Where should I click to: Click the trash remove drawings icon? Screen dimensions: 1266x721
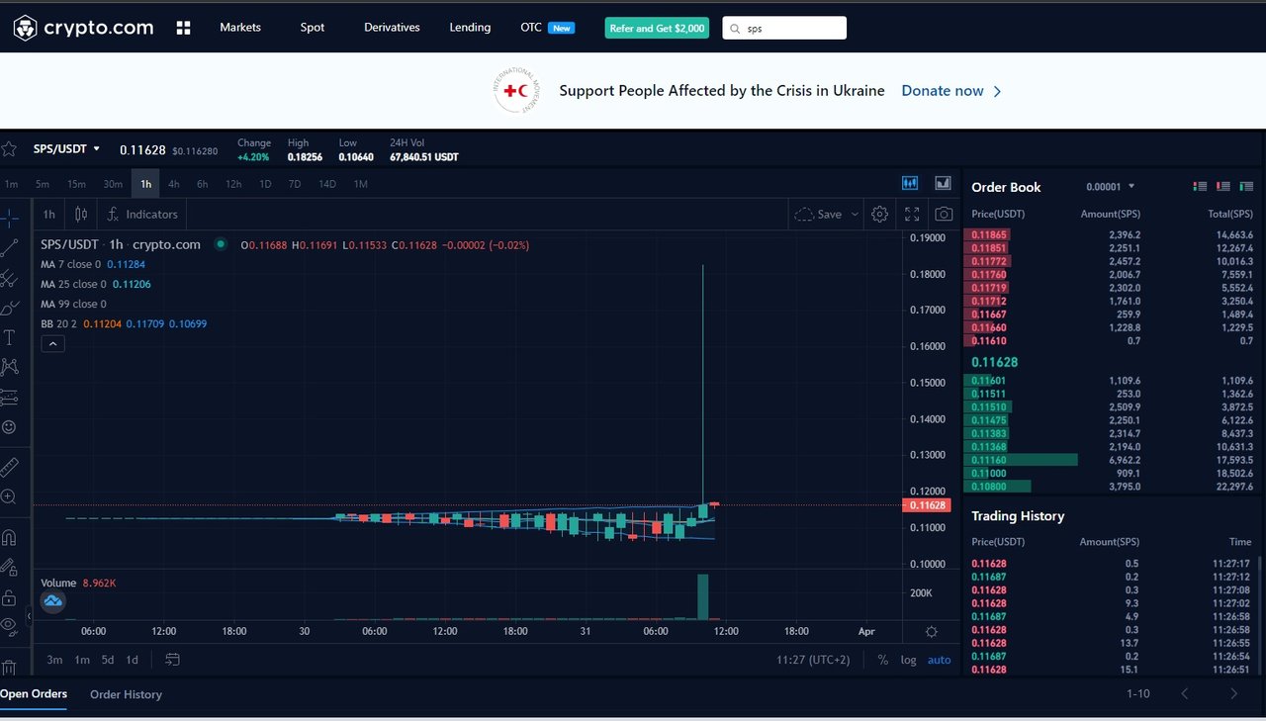pyautogui.click(x=9, y=667)
